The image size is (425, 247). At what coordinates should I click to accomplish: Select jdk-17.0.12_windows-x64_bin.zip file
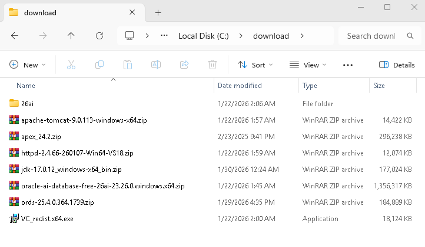point(71,170)
